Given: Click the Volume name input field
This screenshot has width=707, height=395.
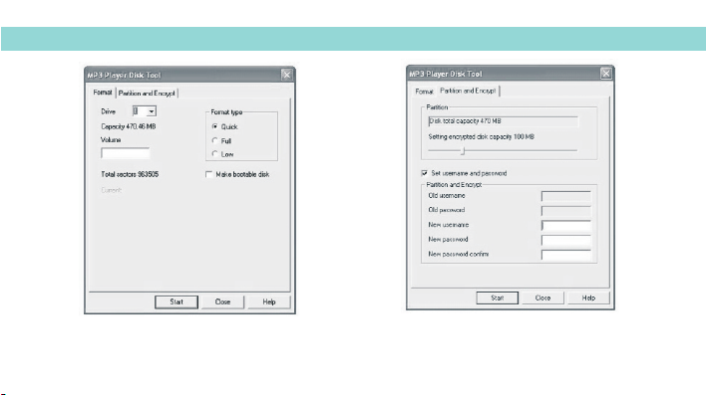Looking at the screenshot, I should pyautogui.click(x=126, y=153).
